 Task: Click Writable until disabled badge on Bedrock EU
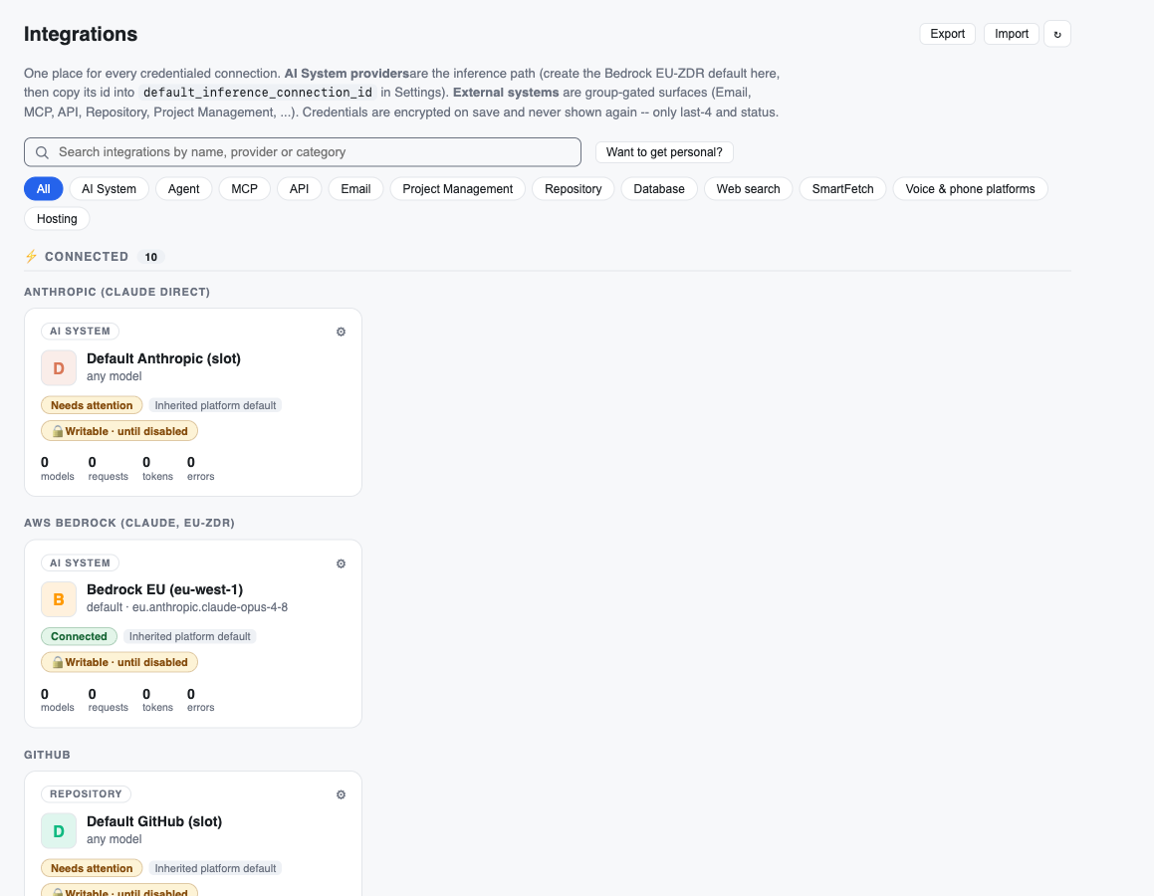pyautogui.click(x=119, y=662)
